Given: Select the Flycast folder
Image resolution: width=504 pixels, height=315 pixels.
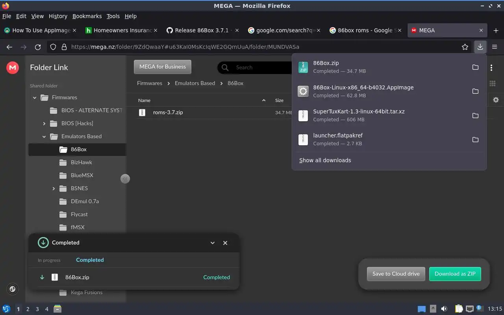Looking at the screenshot, I should click(x=79, y=215).
